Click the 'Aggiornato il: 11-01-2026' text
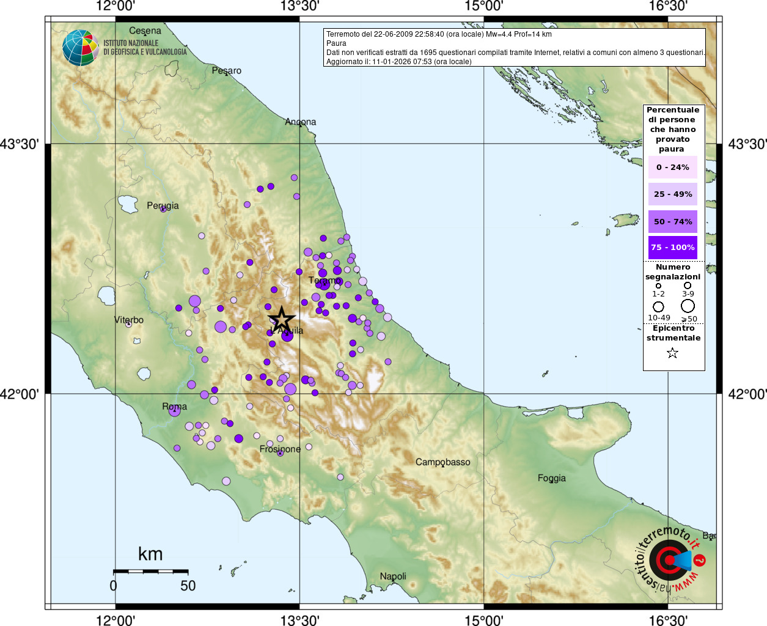Screen dimensions: 767x626 click(x=399, y=62)
